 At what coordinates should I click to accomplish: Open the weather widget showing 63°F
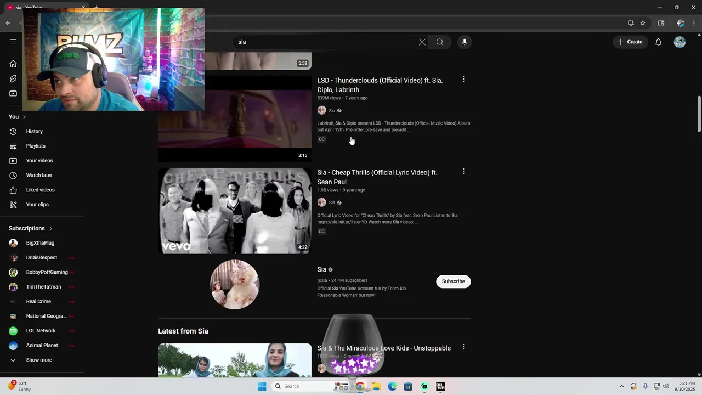click(19, 386)
